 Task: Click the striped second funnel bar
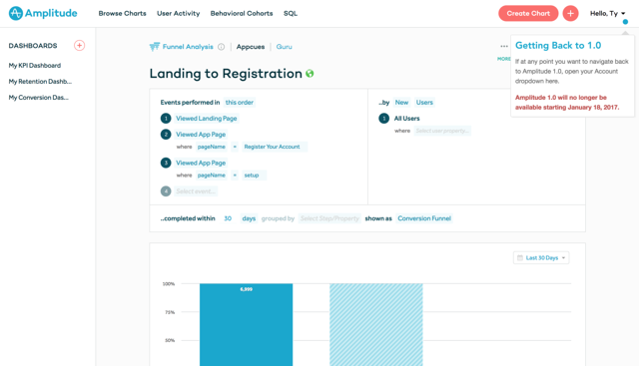tap(376, 324)
